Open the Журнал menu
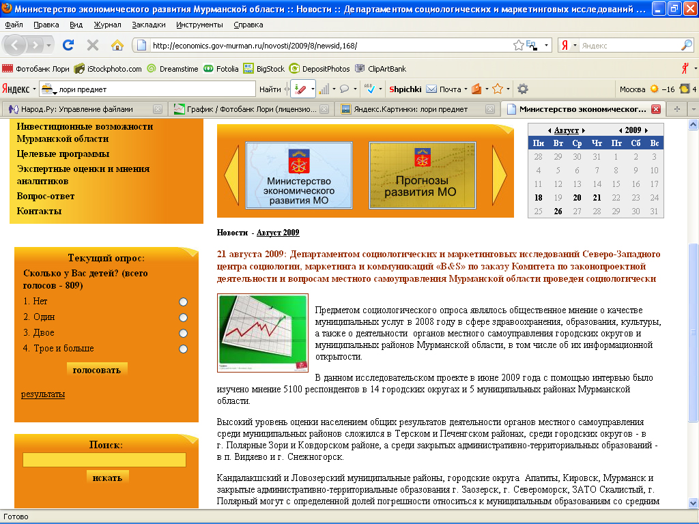 click(107, 25)
